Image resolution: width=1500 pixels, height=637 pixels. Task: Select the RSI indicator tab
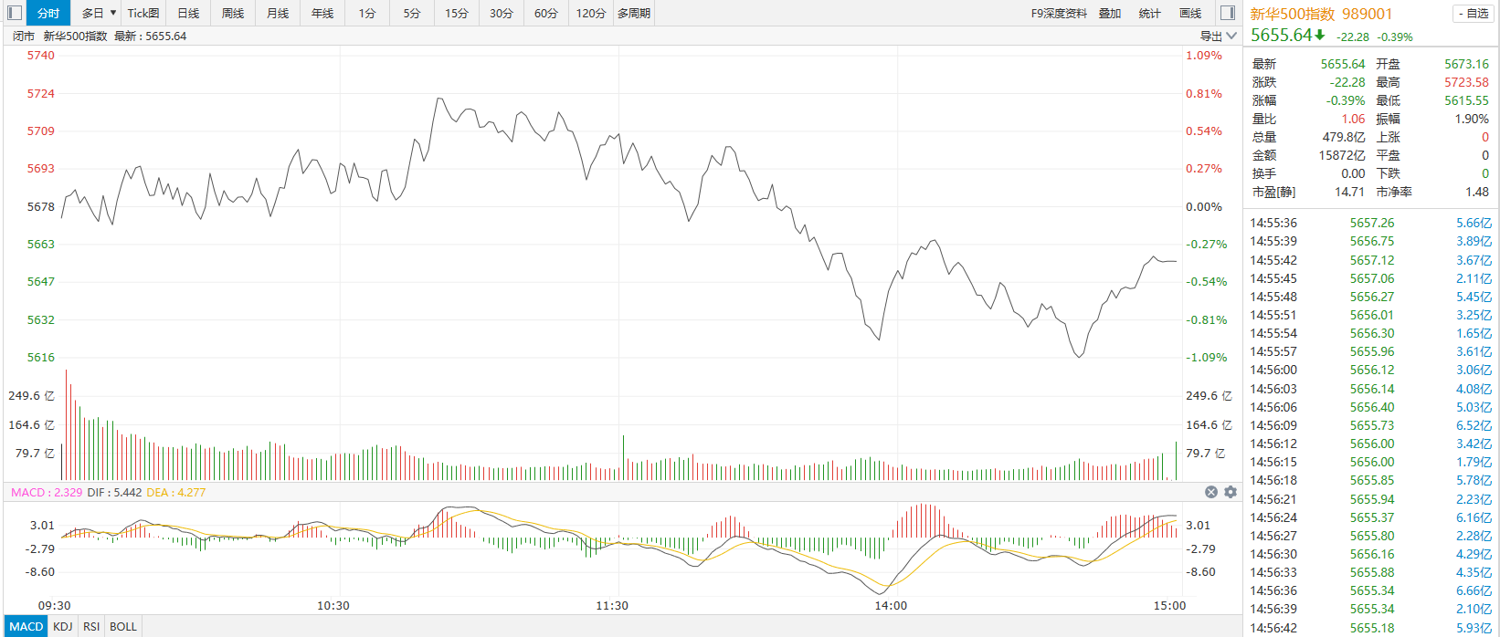(91, 627)
